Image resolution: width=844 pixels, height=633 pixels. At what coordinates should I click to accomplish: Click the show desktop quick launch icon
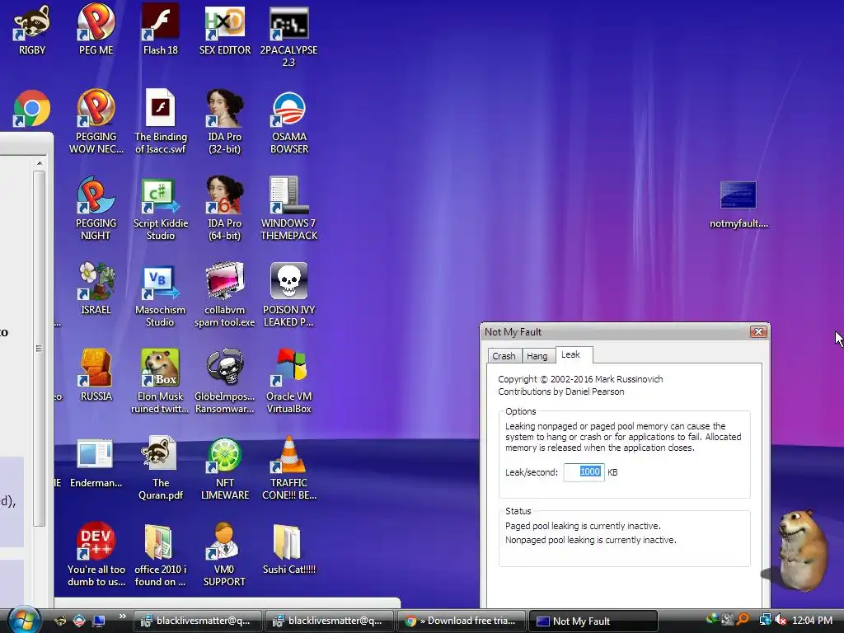pyautogui.click(x=99, y=621)
